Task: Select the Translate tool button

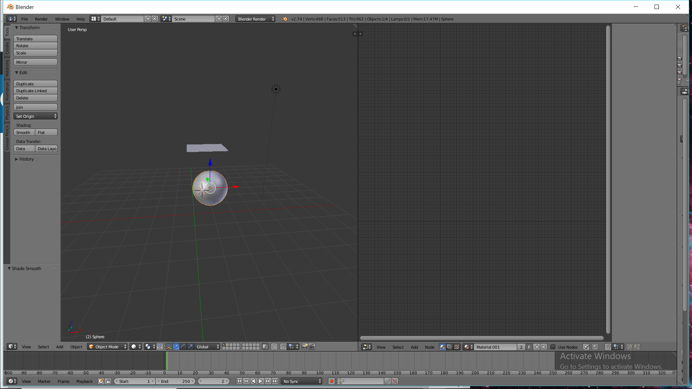Action: pos(35,39)
